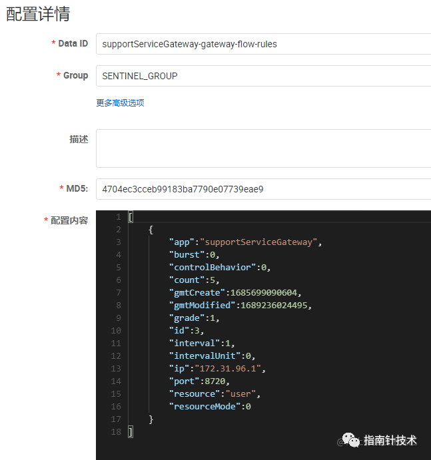This screenshot has width=431, height=460.
Task: Click the "id":3 line
Action: 187,330
